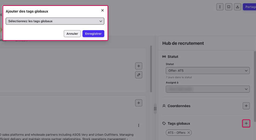Screen dimensions: 256x140
Task: Add contact details with Coordonnées plus button
Action: [246, 106]
